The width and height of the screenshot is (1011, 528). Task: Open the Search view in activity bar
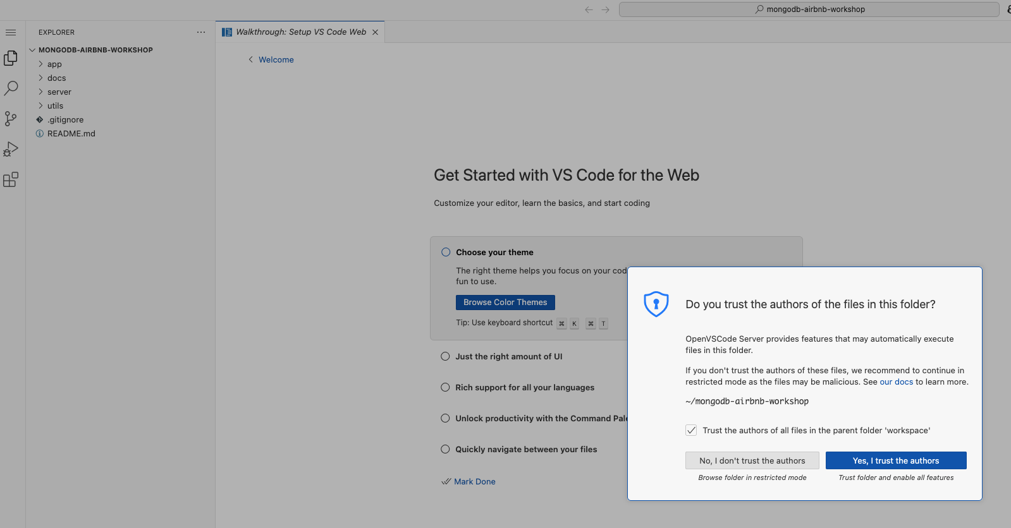[11, 88]
